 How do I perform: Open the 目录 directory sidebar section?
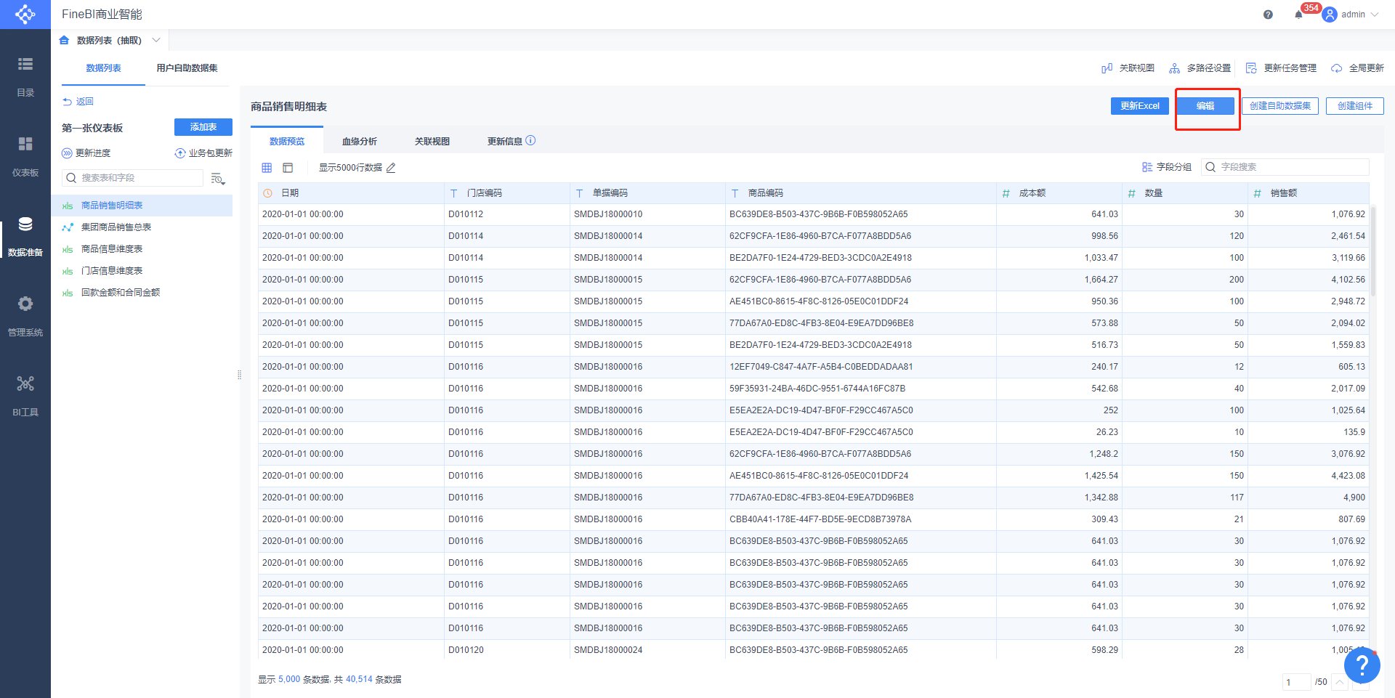(25, 76)
